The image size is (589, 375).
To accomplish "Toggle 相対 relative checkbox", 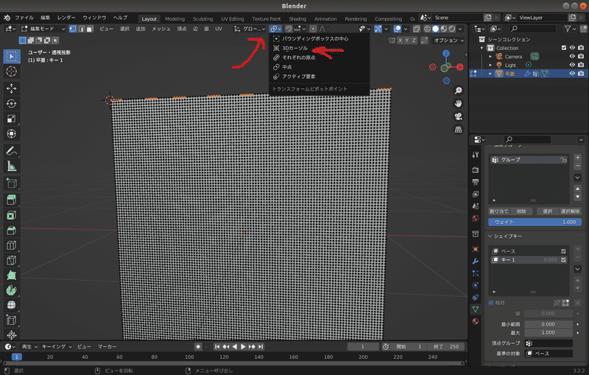I will point(491,303).
